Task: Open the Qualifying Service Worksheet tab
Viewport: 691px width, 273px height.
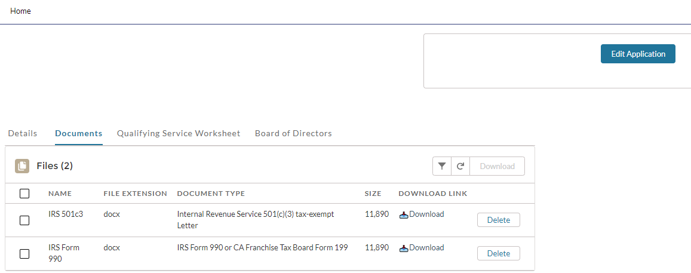Action: click(179, 133)
